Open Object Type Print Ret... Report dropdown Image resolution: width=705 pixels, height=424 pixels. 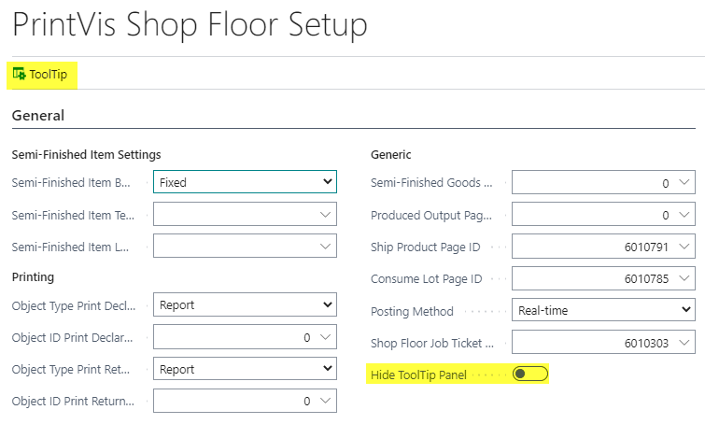coord(245,369)
